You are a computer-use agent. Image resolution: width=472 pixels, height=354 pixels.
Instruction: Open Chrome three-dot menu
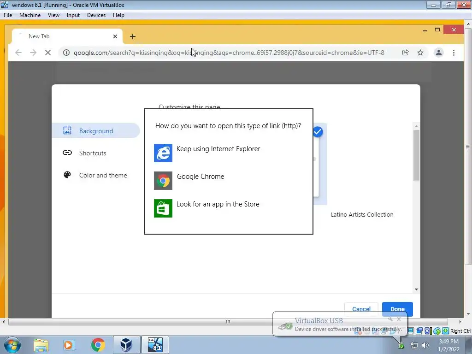click(x=454, y=53)
